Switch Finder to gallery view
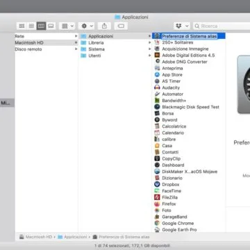The height and width of the screenshot is (250, 250). pos(51,26)
